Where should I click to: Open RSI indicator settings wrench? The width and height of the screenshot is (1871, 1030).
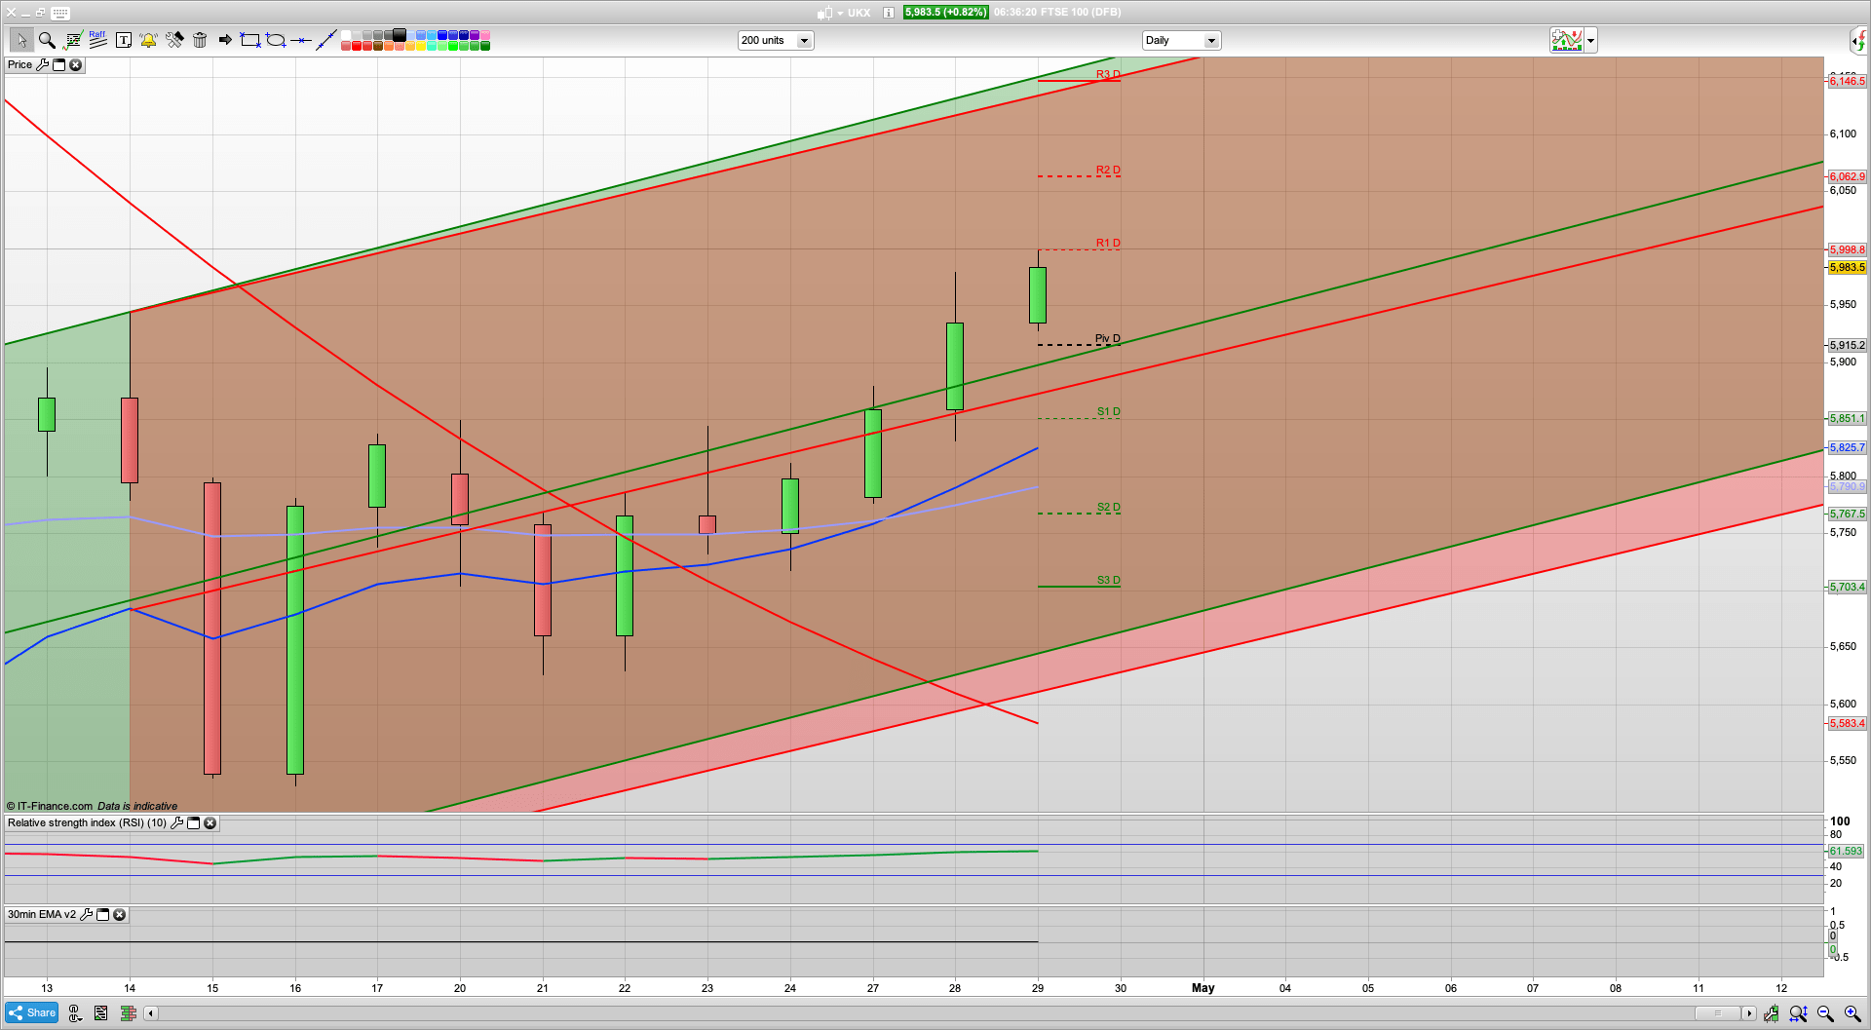[x=176, y=823]
